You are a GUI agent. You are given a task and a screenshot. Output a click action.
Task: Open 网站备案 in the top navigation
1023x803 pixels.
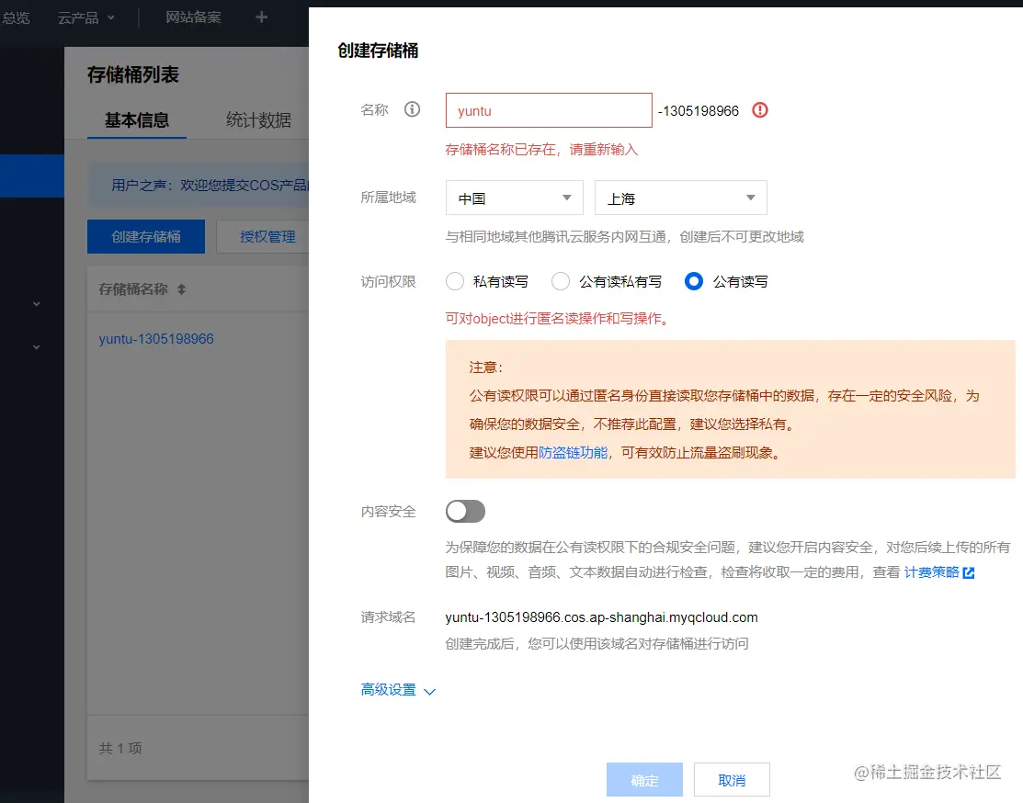click(x=193, y=17)
